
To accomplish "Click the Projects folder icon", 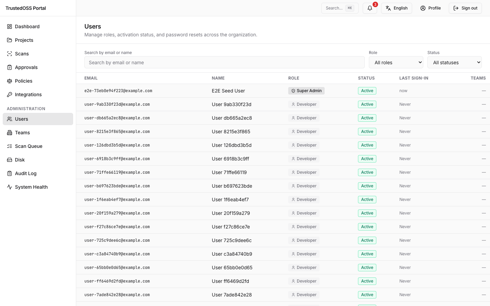I will [10, 40].
